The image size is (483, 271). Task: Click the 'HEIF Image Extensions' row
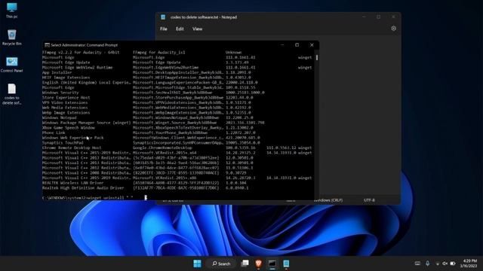(177, 78)
